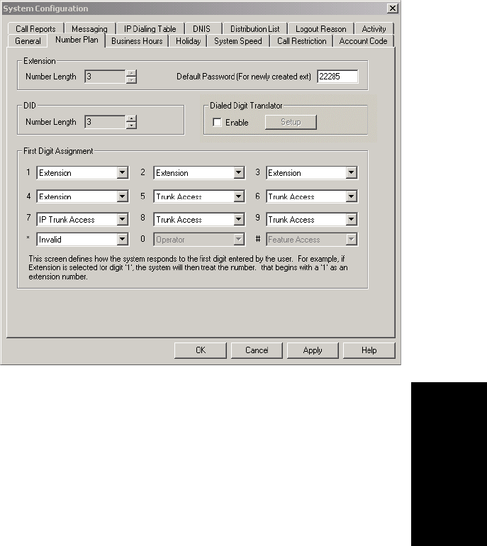The height and width of the screenshot is (546, 487).
Task: Open the digit 7 IP Trunk Access dropdown
Action: (122, 219)
